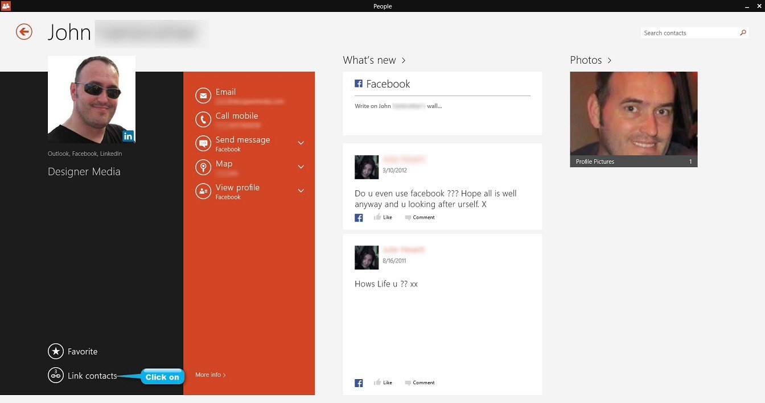Close the People window

tap(759, 6)
